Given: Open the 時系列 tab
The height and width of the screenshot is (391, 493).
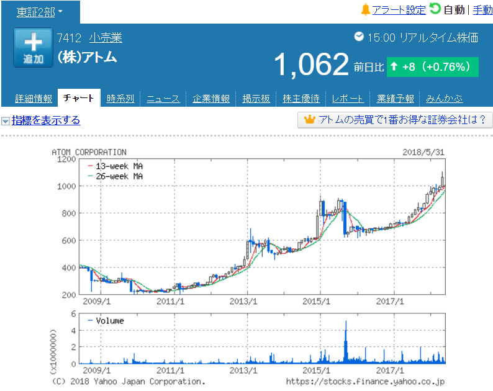Looking at the screenshot, I should pyautogui.click(x=120, y=99).
